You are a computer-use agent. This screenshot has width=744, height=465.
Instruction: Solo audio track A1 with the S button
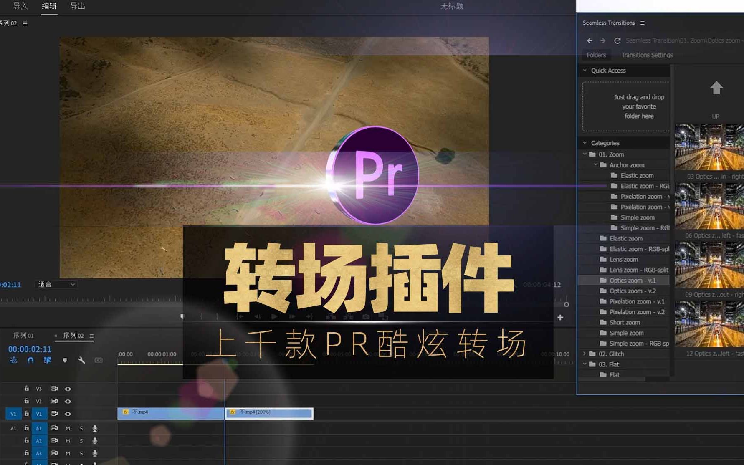click(81, 428)
